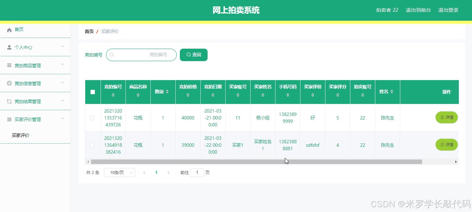Click the 前往 page number input field
Screen dimensions: 472x212
(x=197, y=172)
